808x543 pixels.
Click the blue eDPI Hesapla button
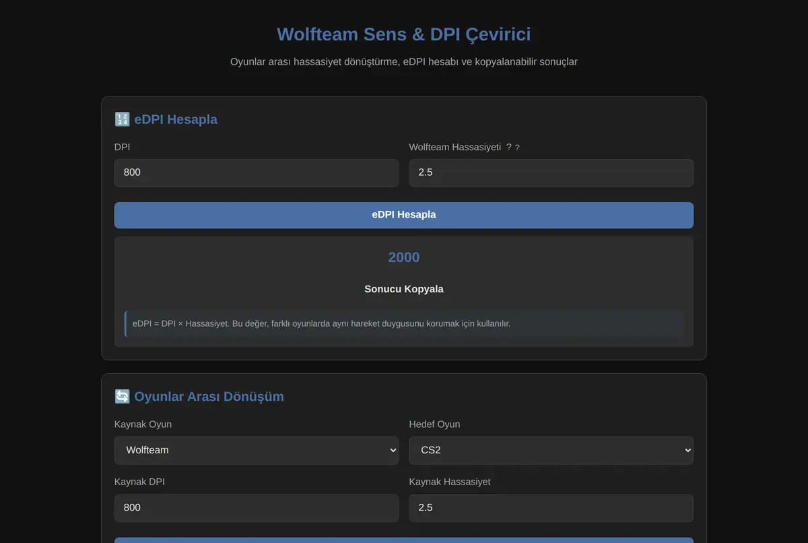click(x=404, y=215)
